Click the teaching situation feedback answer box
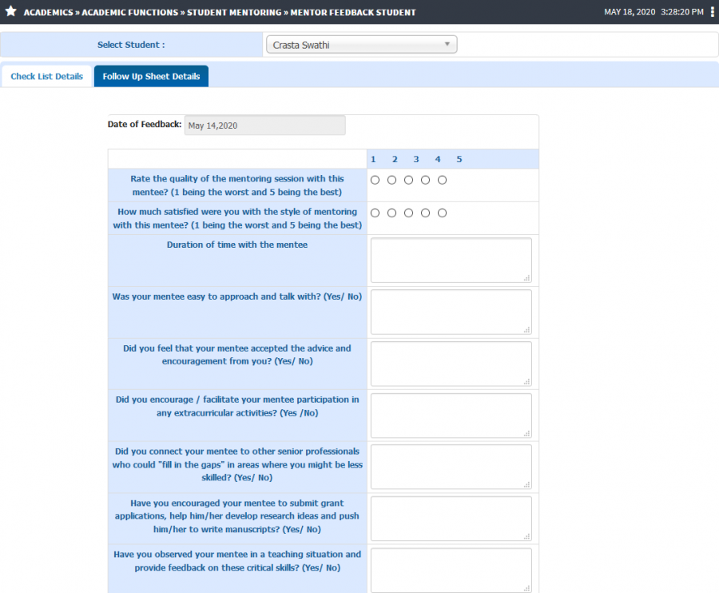719x593 pixels. pos(451,570)
